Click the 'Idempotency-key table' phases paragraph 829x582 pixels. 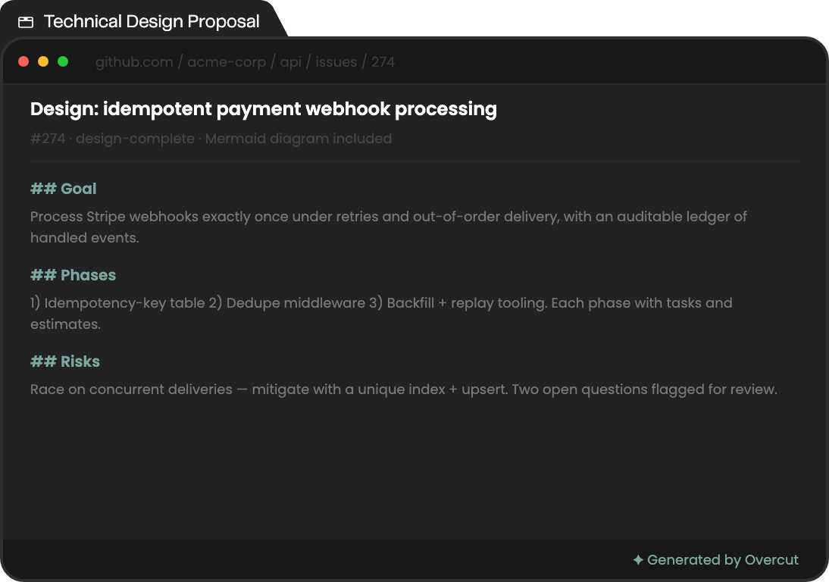point(381,313)
